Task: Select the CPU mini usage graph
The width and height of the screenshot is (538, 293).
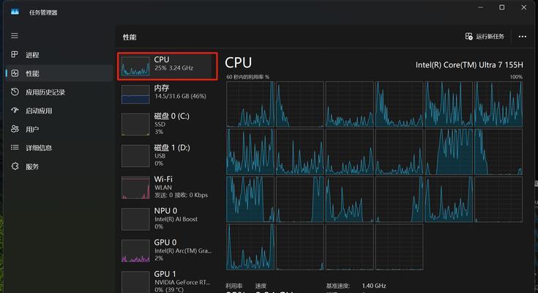Action: [x=135, y=67]
